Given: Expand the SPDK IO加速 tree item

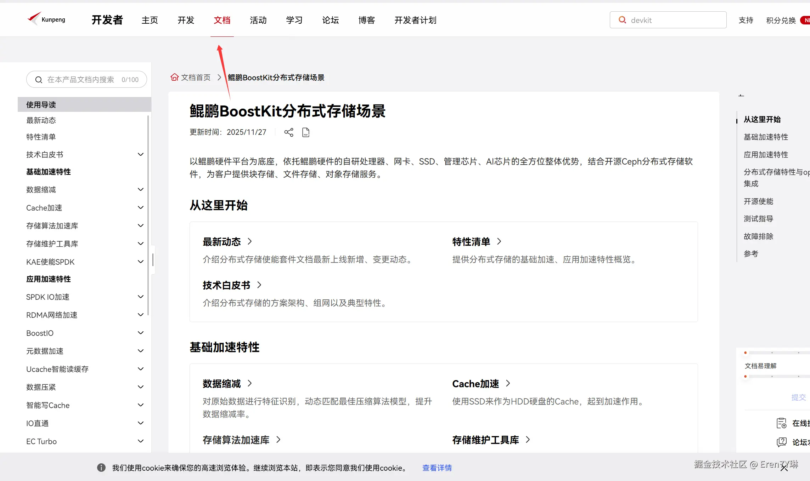Looking at the screenshot, I should point(140,297).
